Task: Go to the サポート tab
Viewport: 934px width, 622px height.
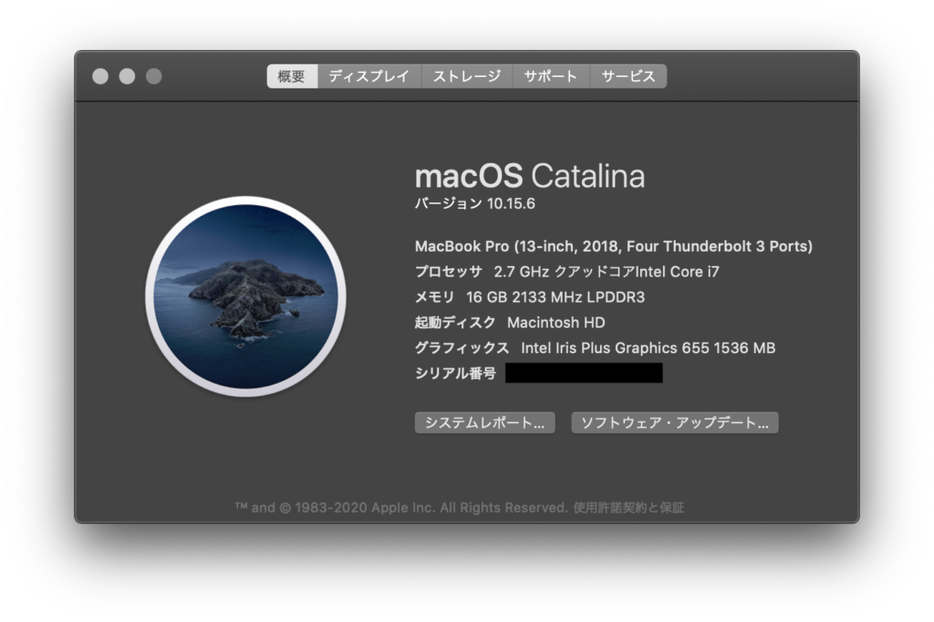Action: pos(551,77)
